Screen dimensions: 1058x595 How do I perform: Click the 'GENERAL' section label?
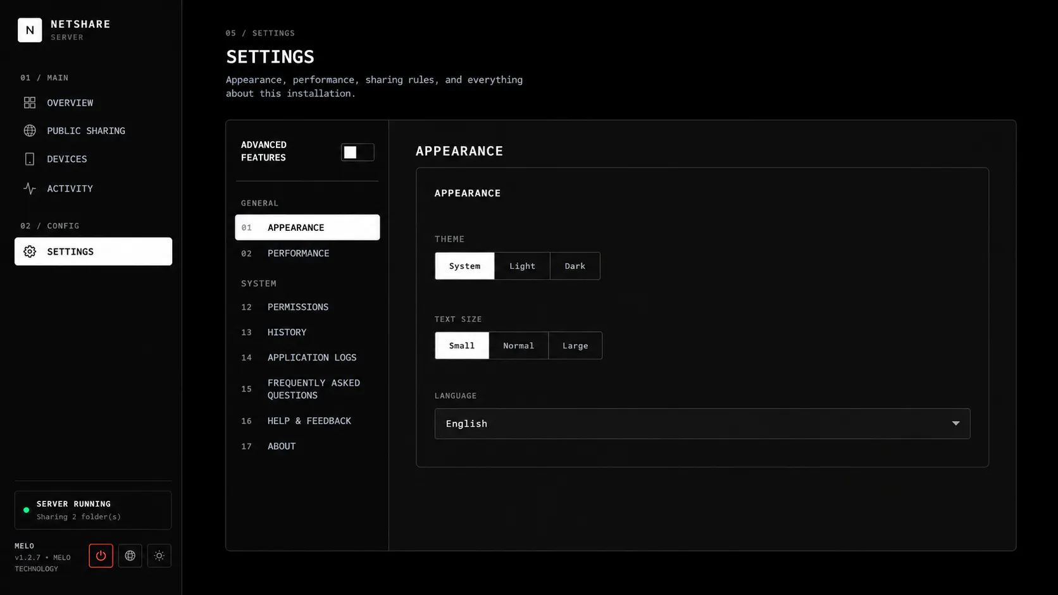259,204
